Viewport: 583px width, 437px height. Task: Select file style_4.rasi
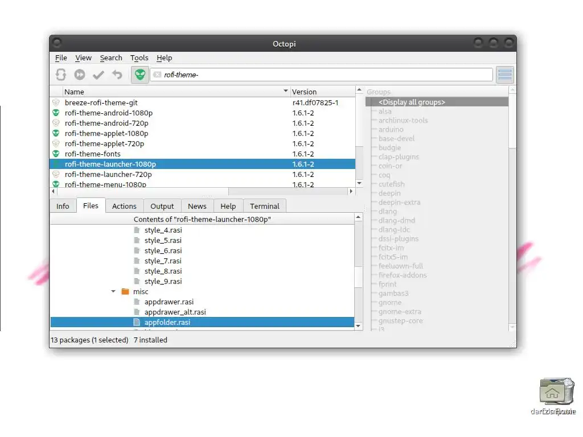[x=163, y=230]
